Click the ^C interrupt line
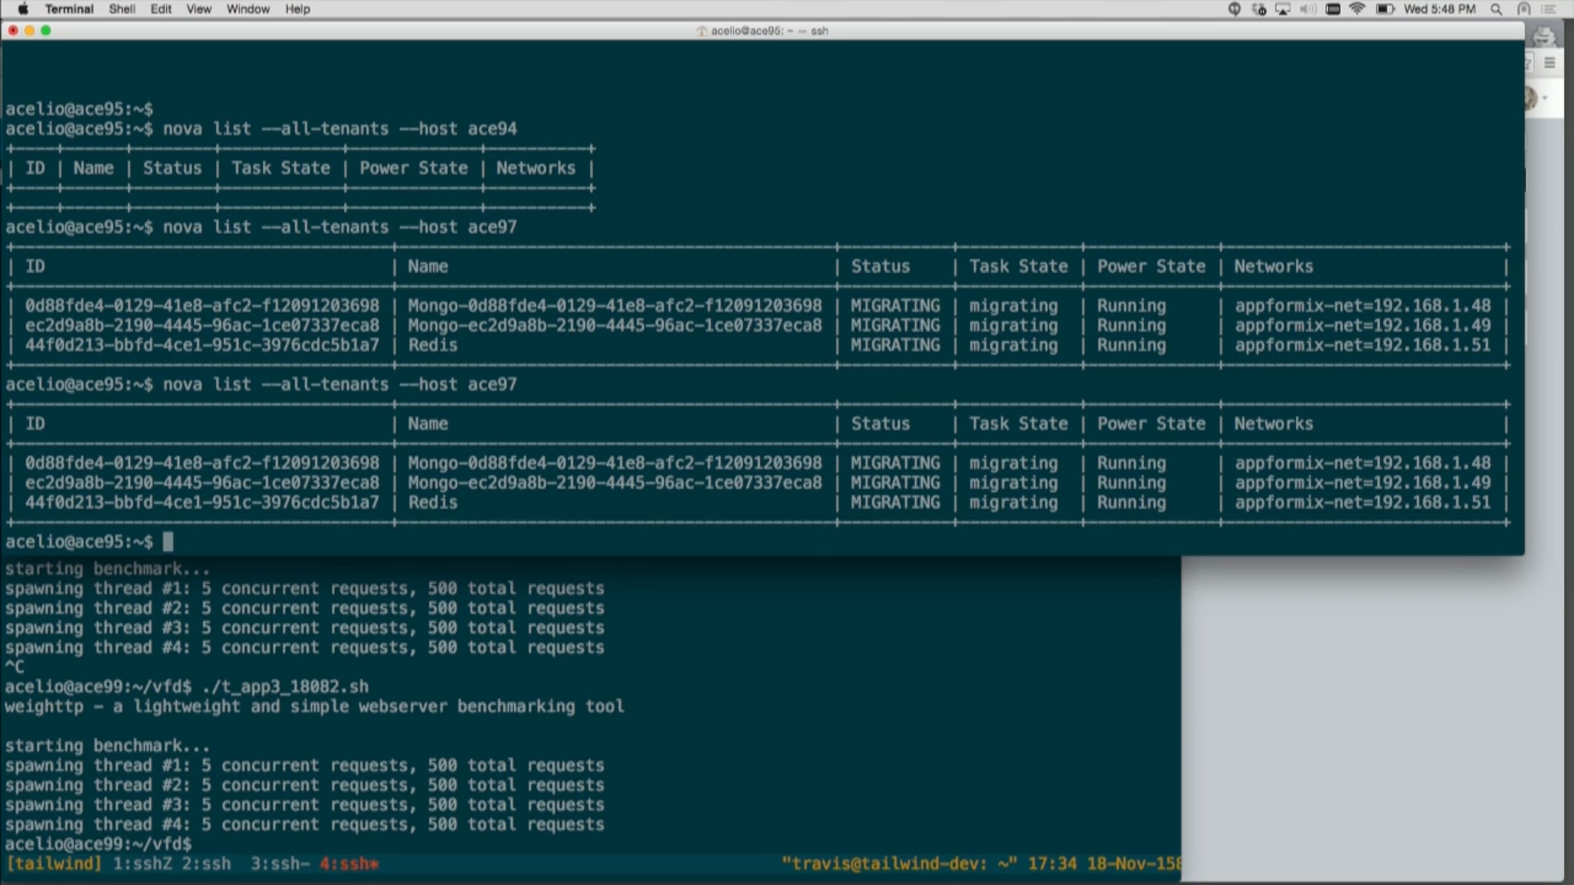 coord(14,667)
